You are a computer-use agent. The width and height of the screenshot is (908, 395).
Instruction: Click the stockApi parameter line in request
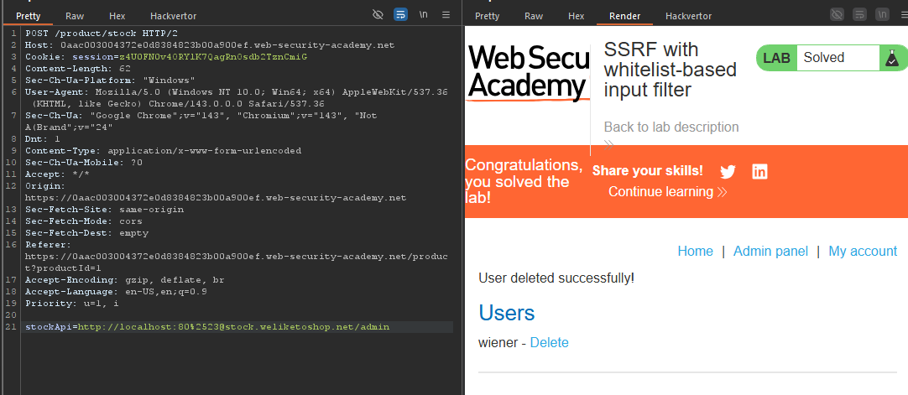[207, 327]
